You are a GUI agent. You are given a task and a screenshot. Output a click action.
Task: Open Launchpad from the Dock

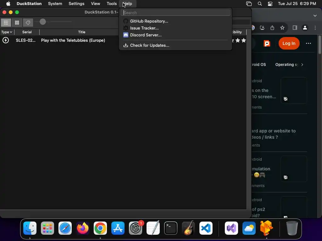click(47, 228)
